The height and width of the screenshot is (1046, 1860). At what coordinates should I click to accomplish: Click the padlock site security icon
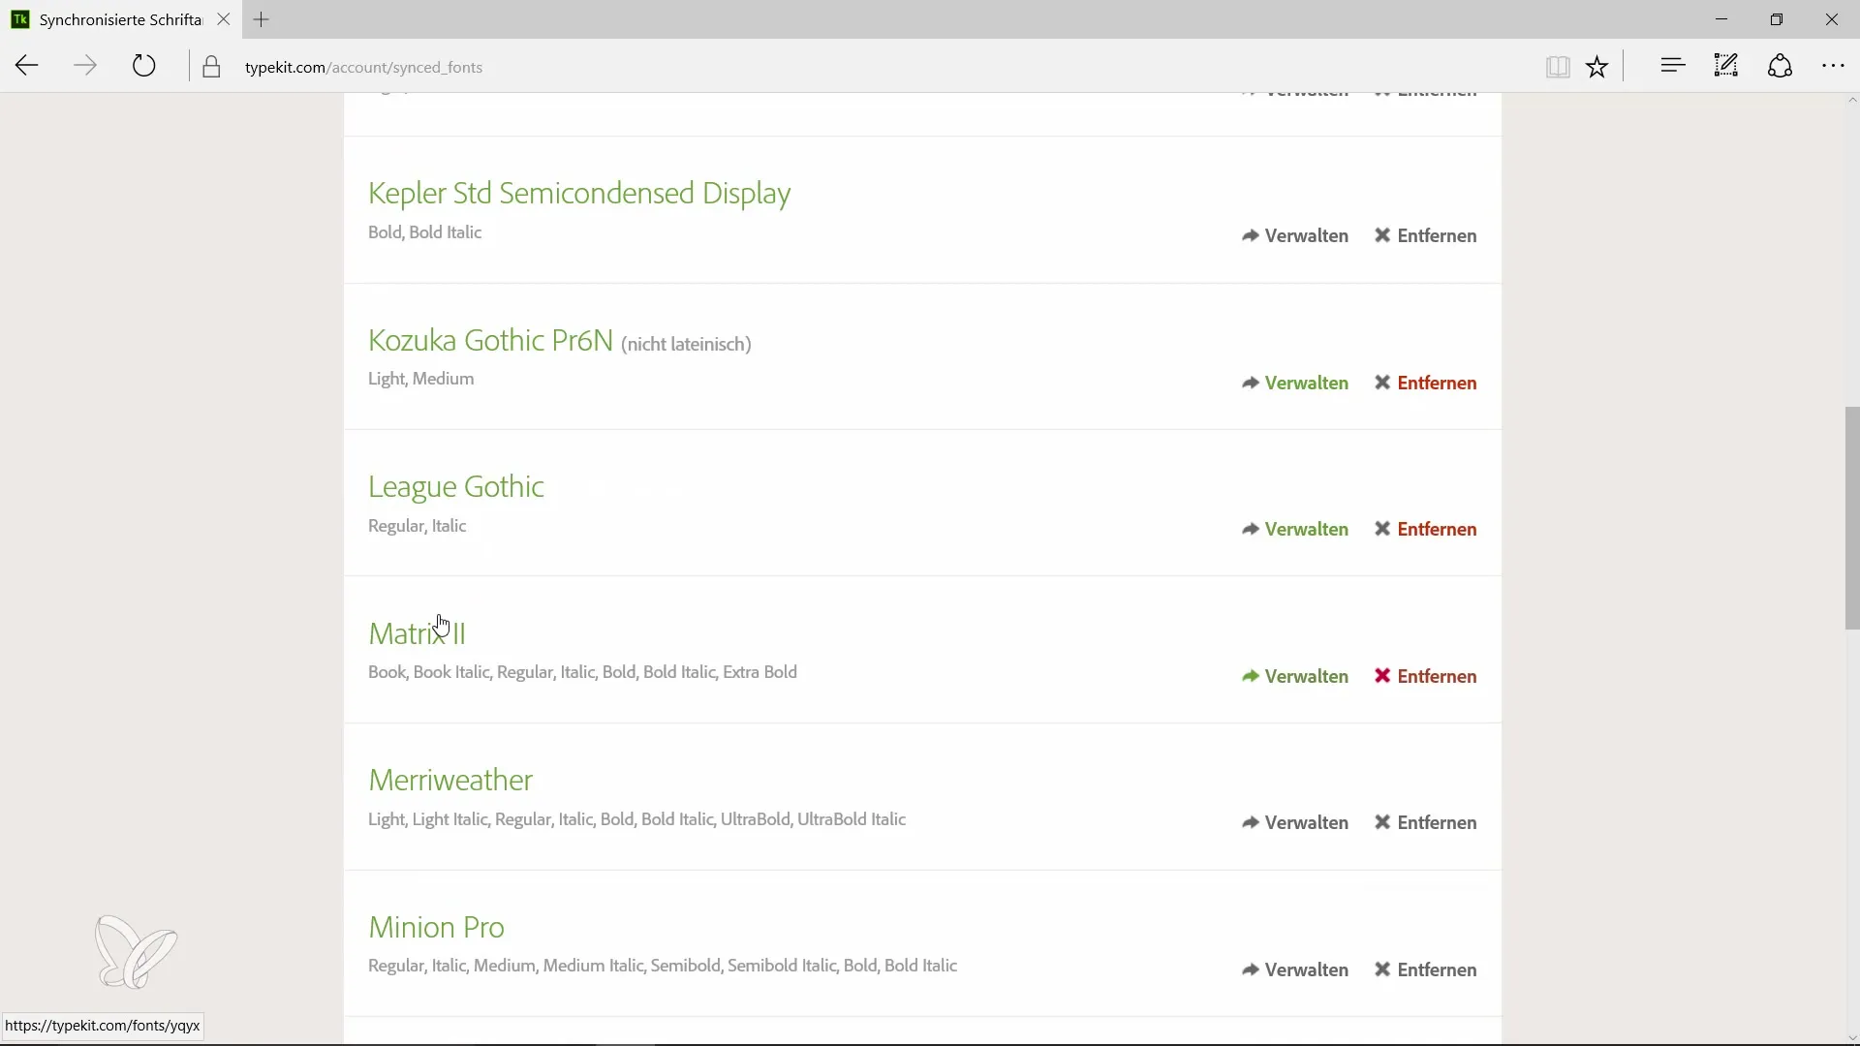211,67
